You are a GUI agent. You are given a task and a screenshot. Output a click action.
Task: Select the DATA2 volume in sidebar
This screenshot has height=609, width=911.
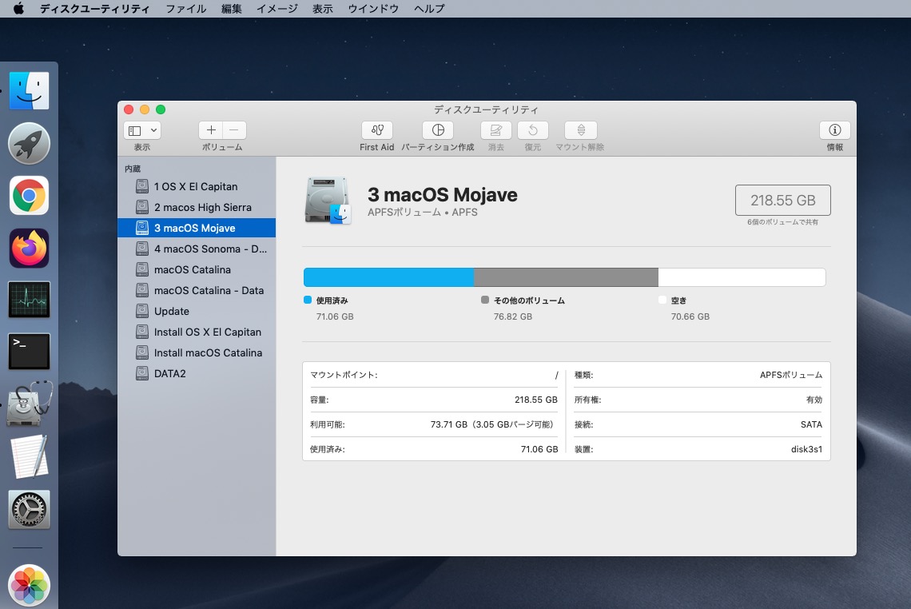pyautogui.click(x=169, y=373)
